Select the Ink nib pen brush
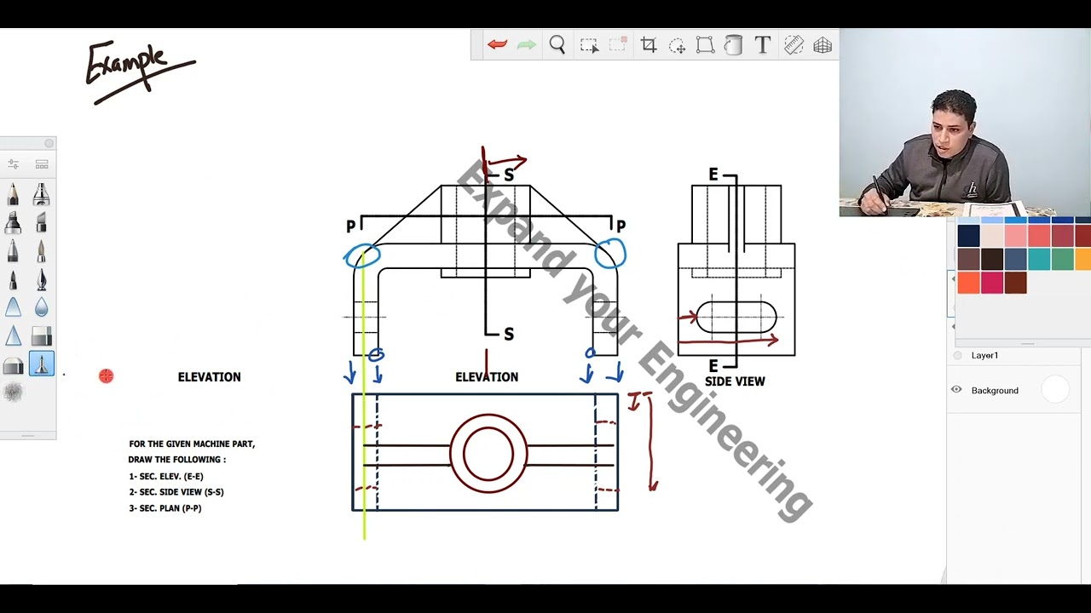 (41, 279)
